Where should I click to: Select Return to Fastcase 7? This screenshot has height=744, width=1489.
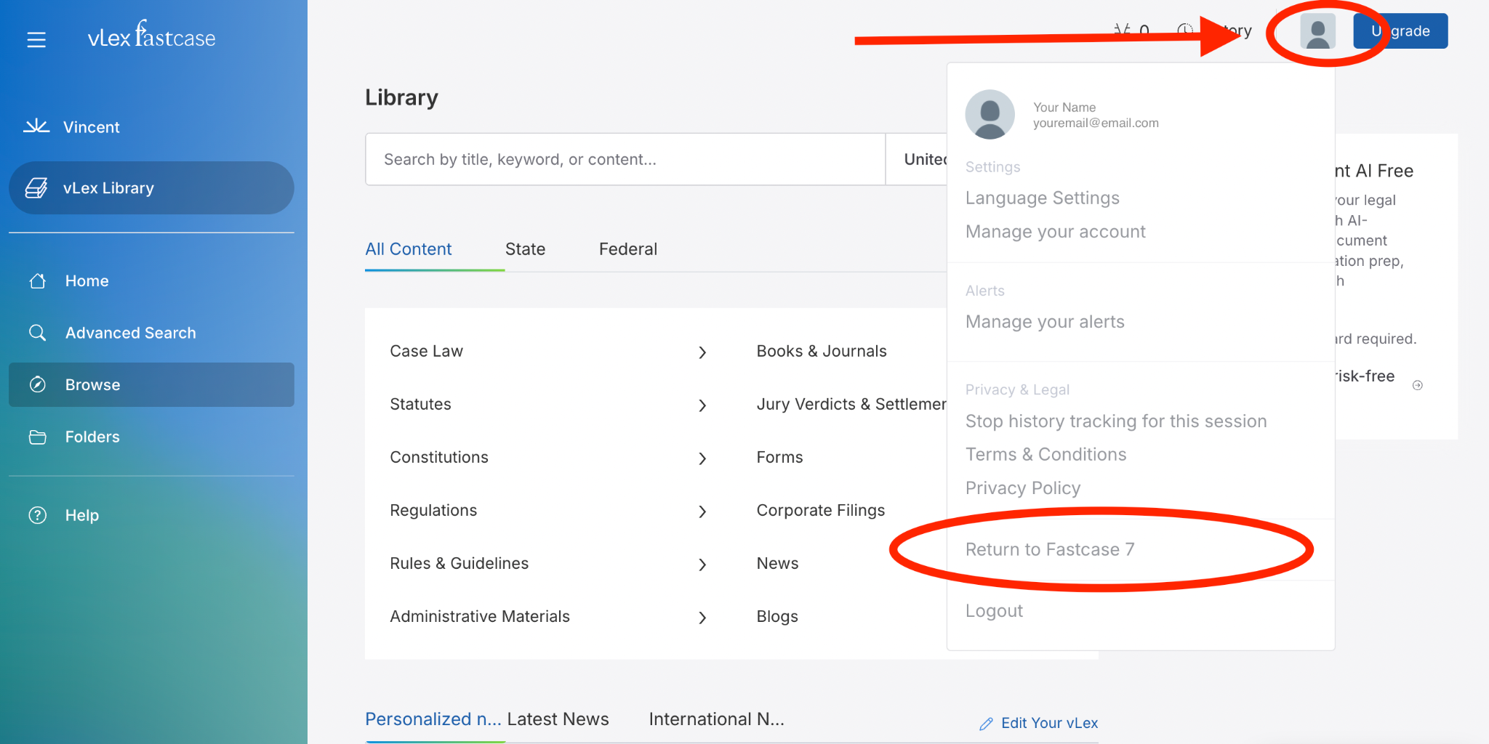(x=1050, y=550)
